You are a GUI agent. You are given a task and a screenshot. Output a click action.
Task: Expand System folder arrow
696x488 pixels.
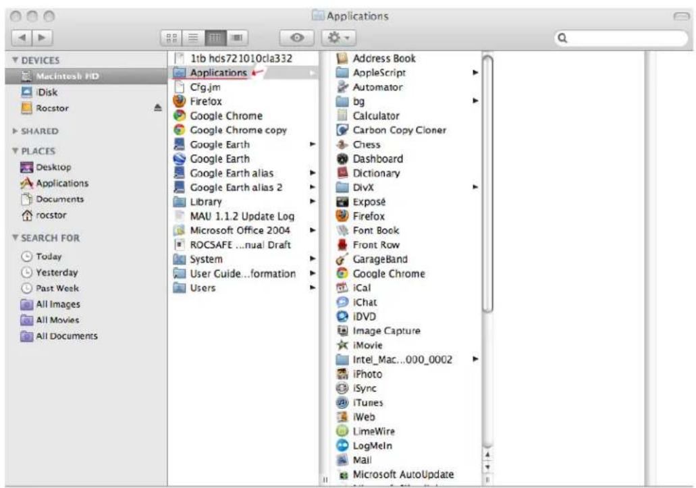pyautogui.click(x=313, y=259)
